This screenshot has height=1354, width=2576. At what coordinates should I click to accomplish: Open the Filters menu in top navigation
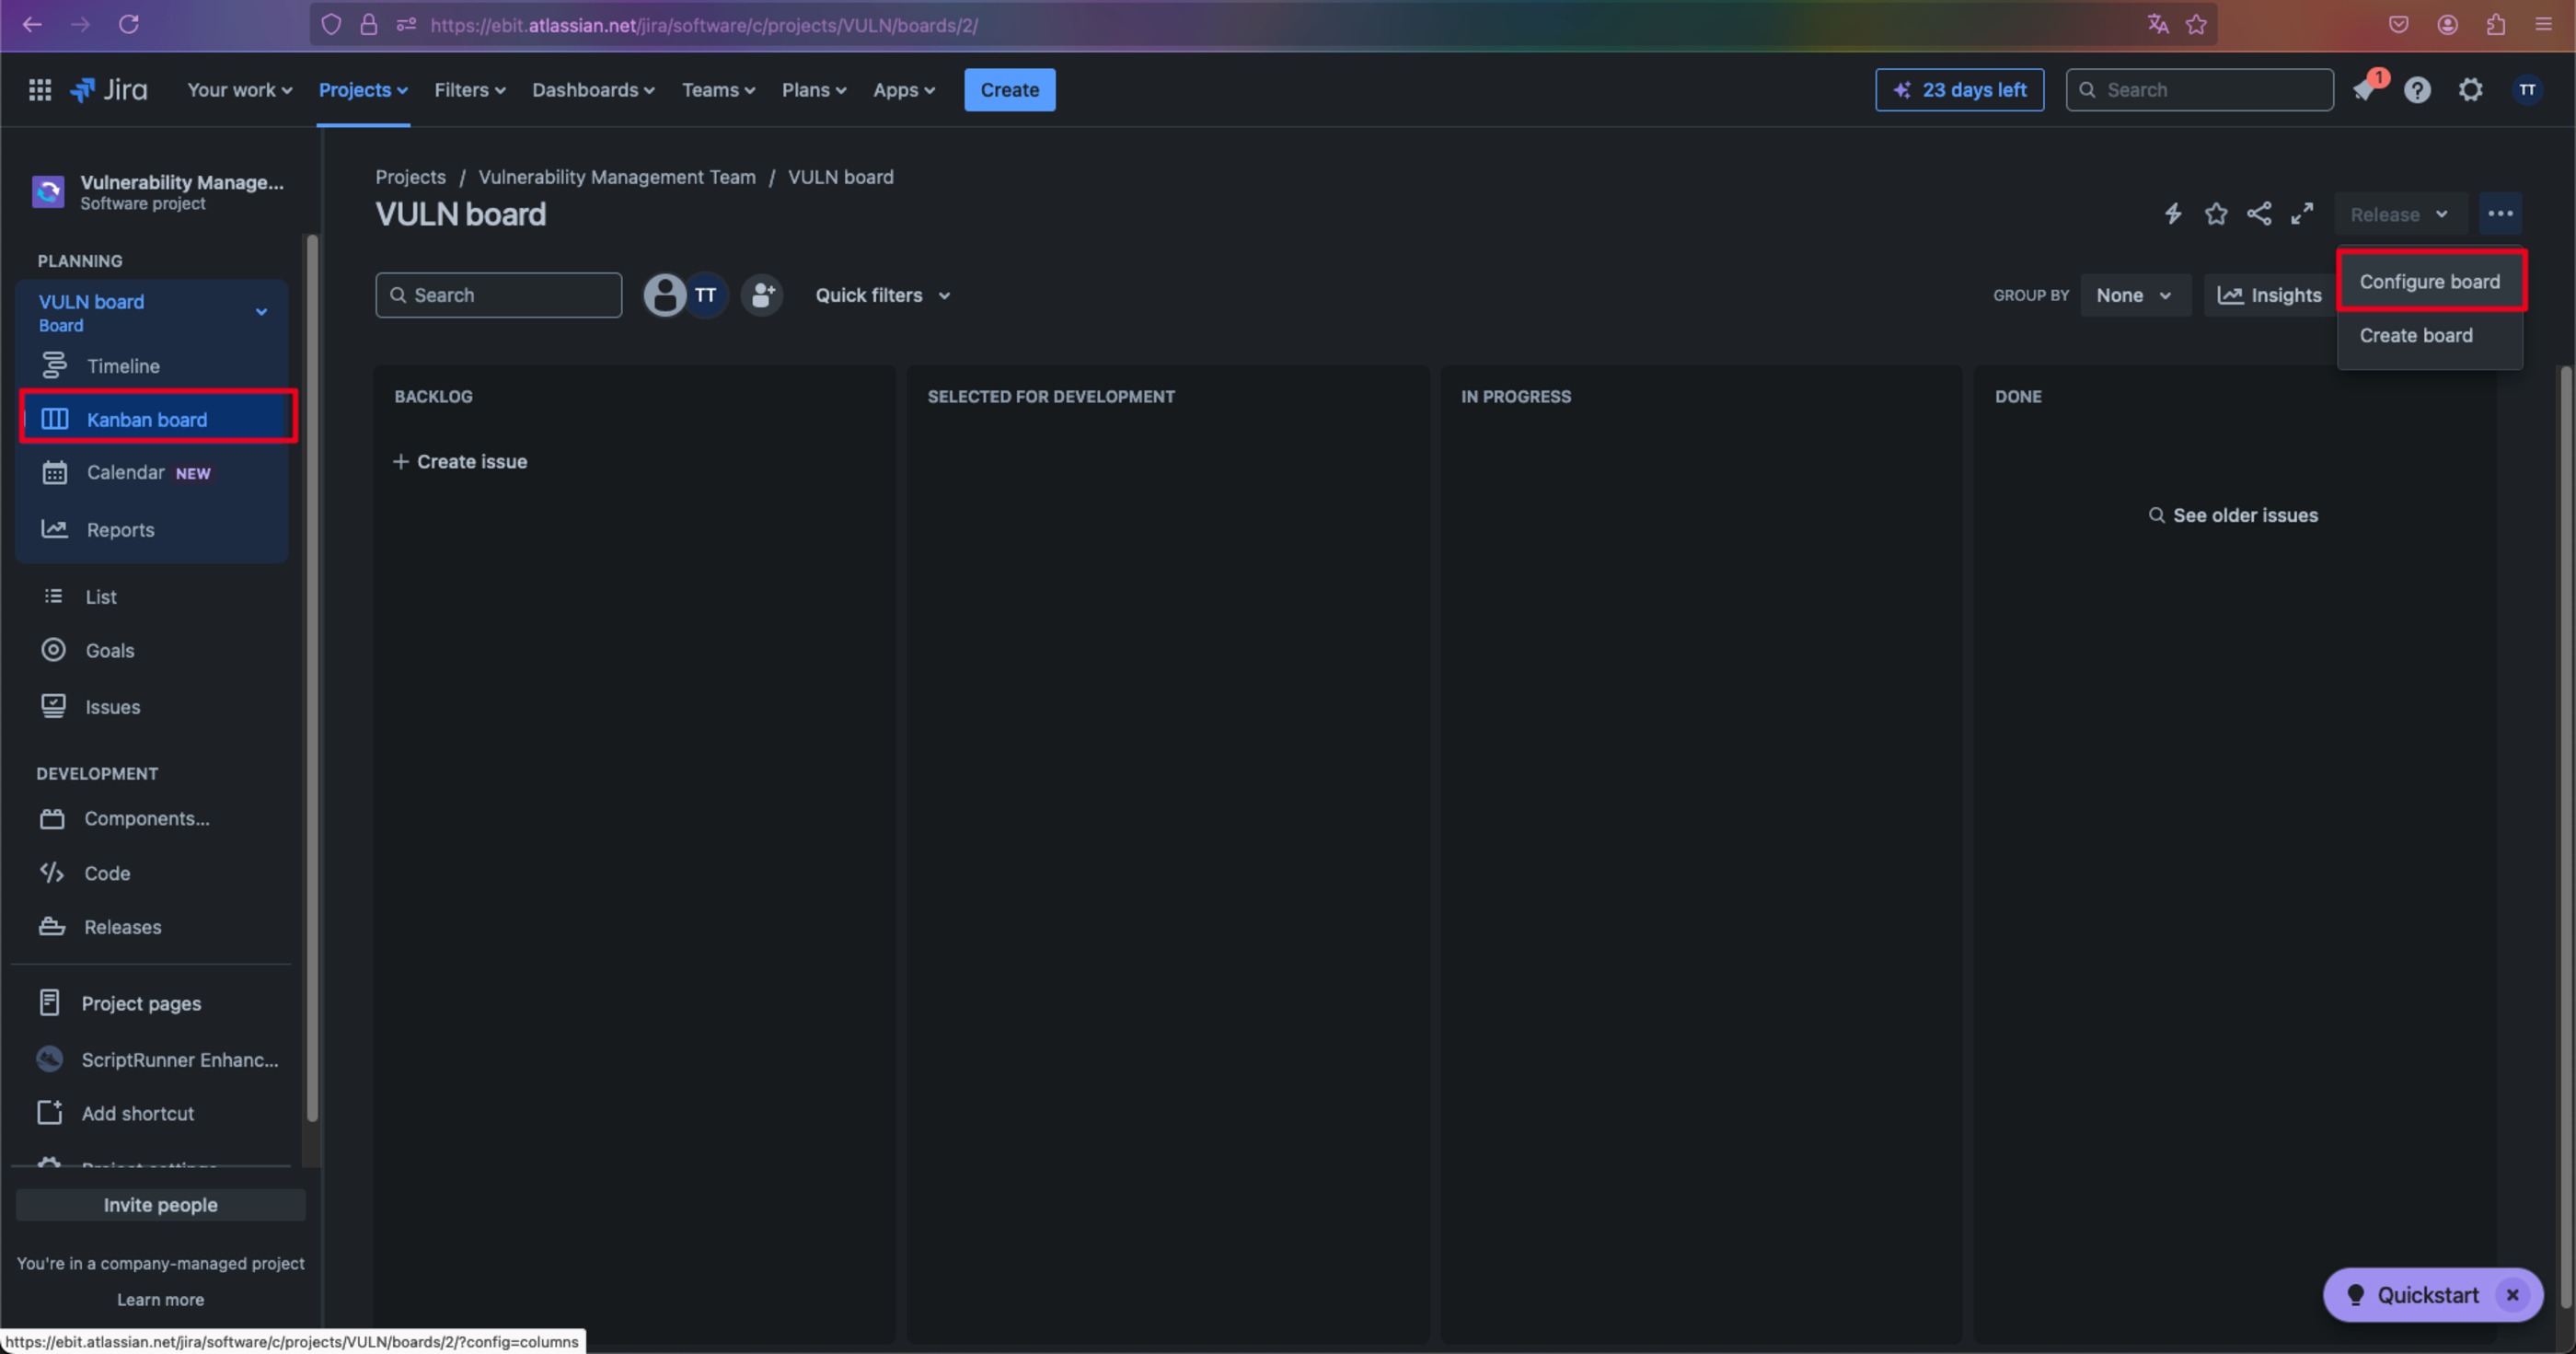coord(469,90)
